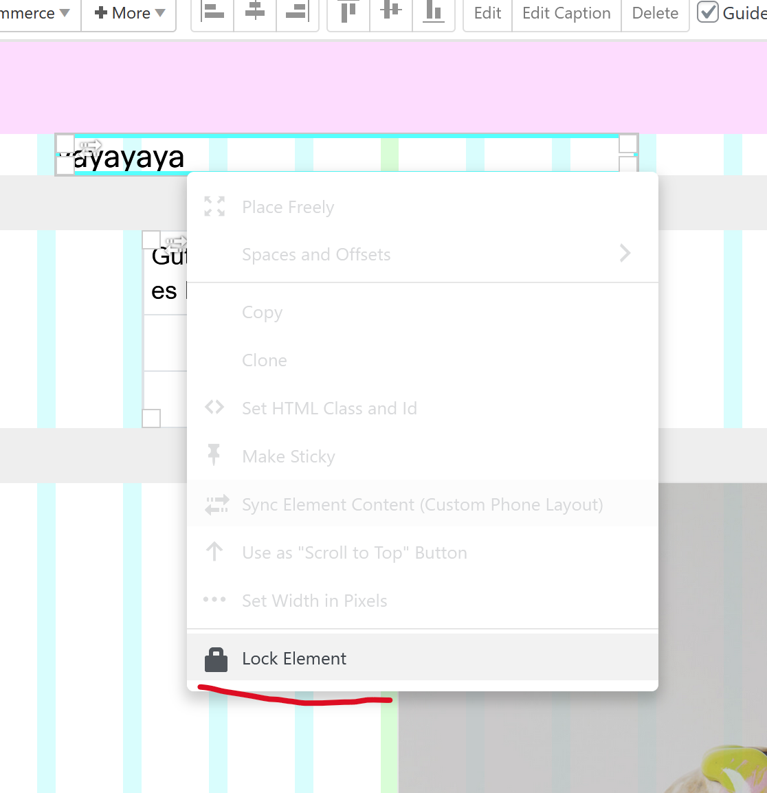The image size is (767, 793).
Task: Click the pin icon beside Make Sticky
Action: pyautogui.click(x=214, y=456)
